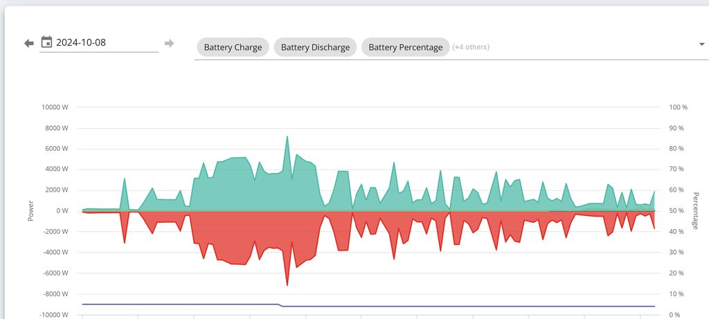The image size is (709, 319).
Task: Select the Battery Discharge chip
Action: (x=315, y=47)
